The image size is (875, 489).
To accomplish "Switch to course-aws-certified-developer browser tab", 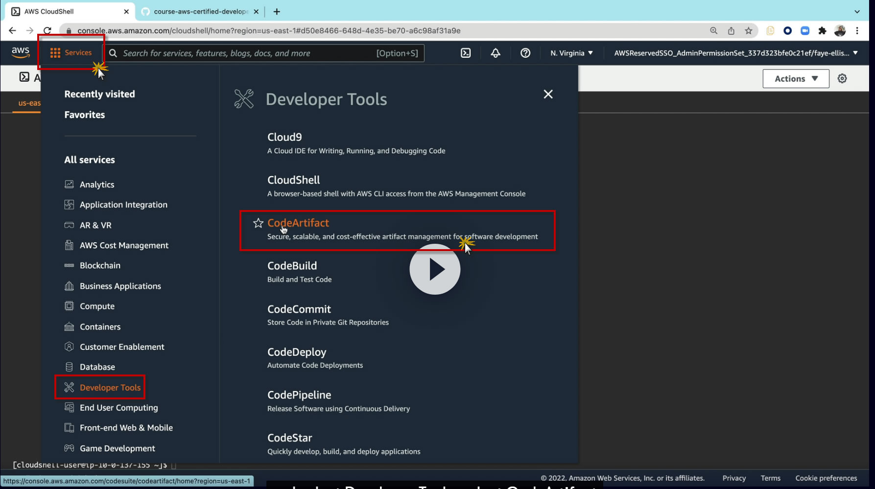I will pos(201,11).
